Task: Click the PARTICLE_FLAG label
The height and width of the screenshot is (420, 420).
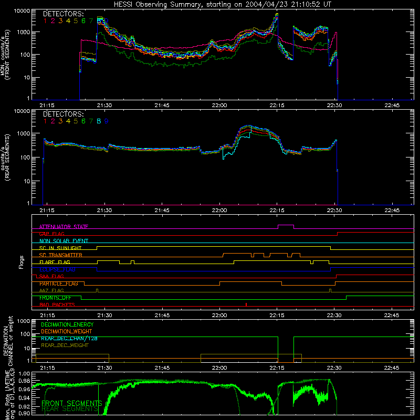Action: [x=59, y=283]
